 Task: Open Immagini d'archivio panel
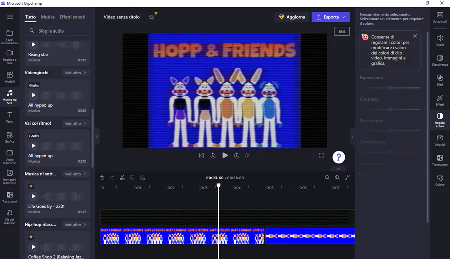(x=10, y=177)
